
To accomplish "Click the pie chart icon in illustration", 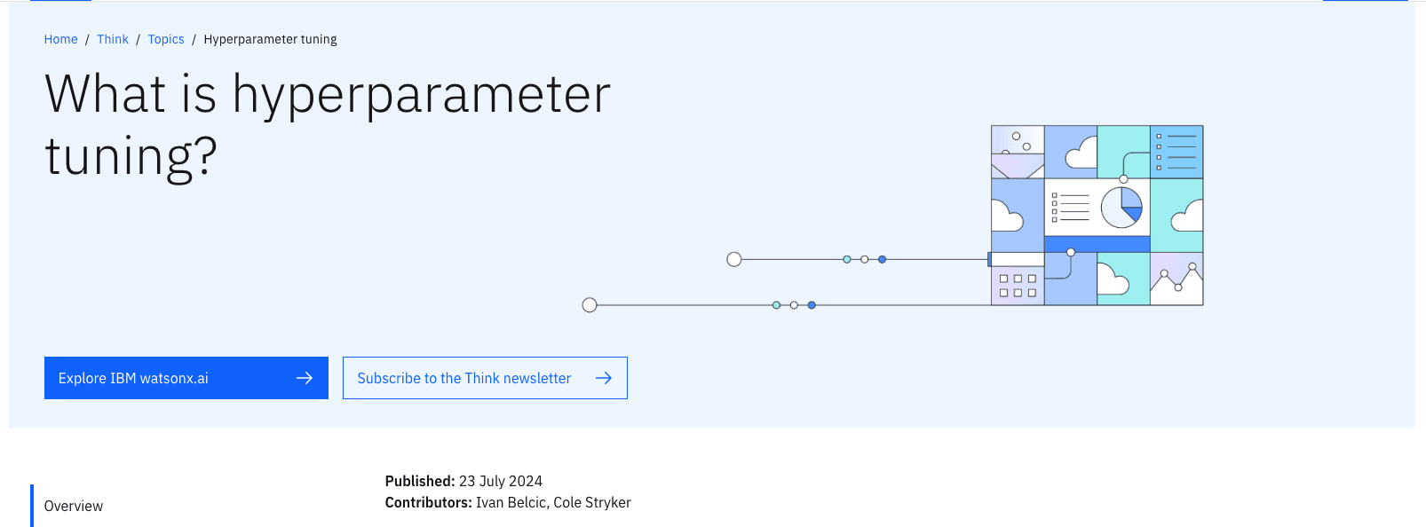I will pos(1121,208).
